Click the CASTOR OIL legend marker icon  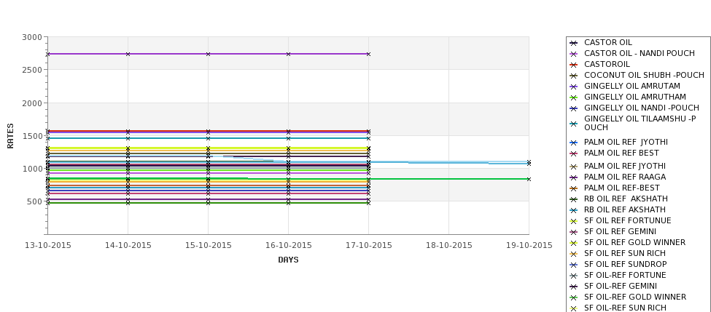point(573,43)
